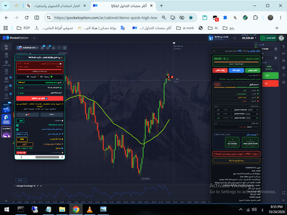Click the red stop button in analyzer panel
This screenshot has height=215, width=287.
220,71
